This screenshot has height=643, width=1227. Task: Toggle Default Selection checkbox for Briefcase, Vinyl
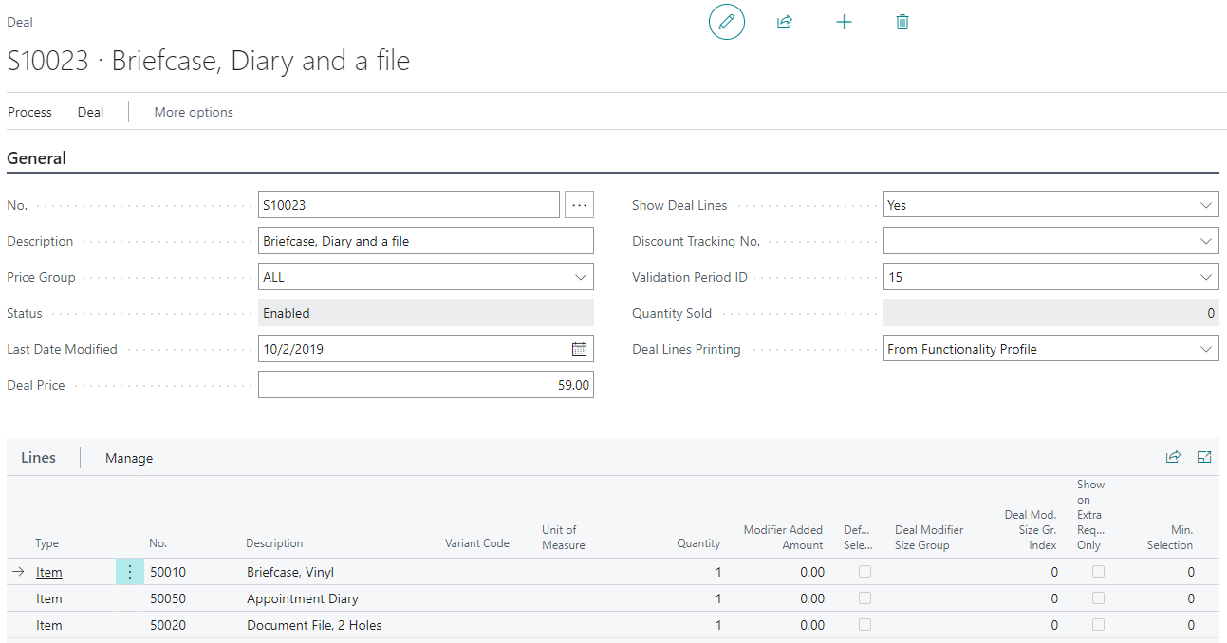864,572
